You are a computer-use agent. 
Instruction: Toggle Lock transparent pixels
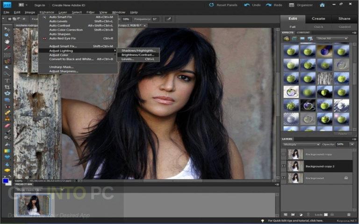tap(326, 215)
